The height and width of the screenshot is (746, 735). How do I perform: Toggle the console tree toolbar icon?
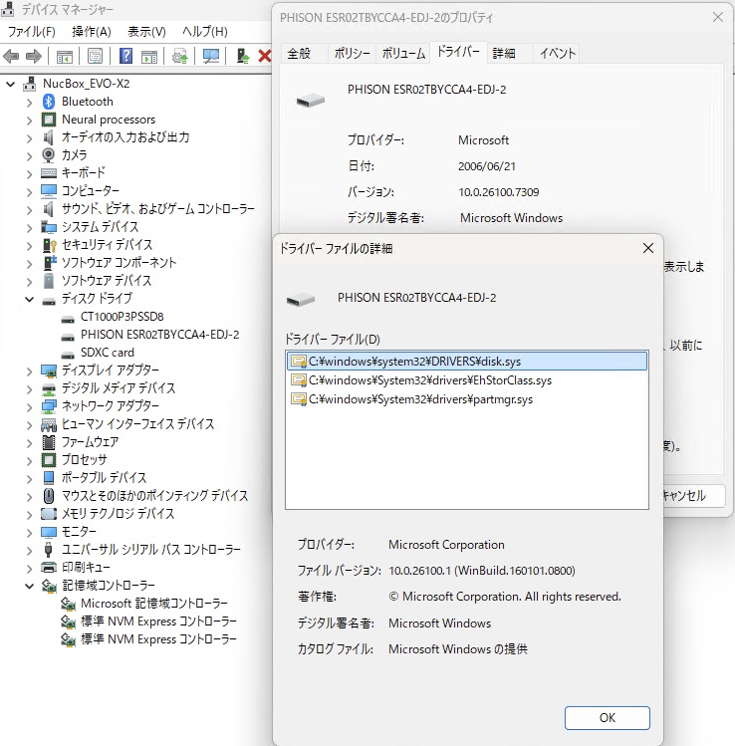(65, 56)
